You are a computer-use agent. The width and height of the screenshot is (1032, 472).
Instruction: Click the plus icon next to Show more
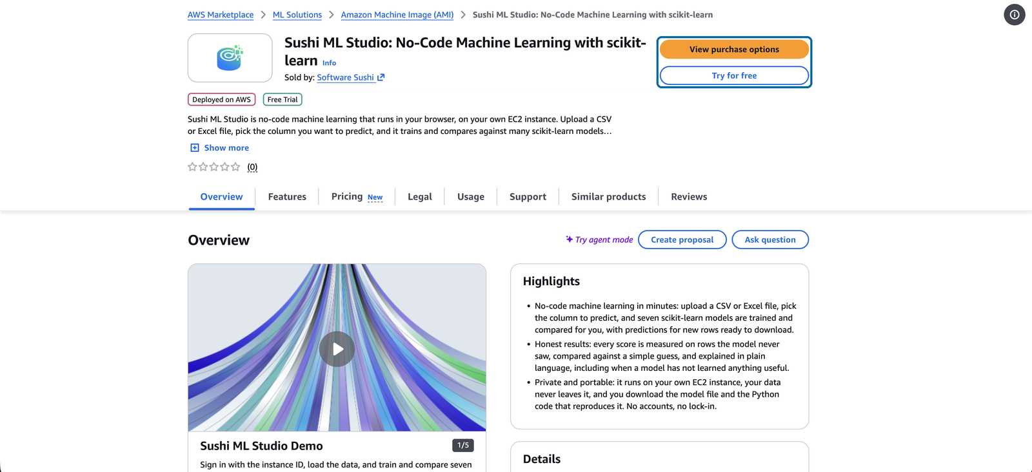click(195, 147)
